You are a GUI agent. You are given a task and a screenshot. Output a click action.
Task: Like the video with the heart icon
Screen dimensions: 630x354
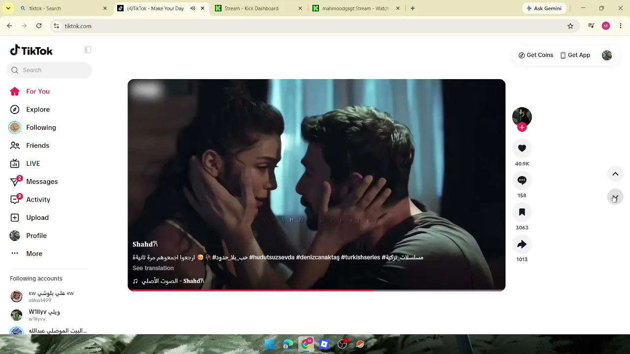522,148
